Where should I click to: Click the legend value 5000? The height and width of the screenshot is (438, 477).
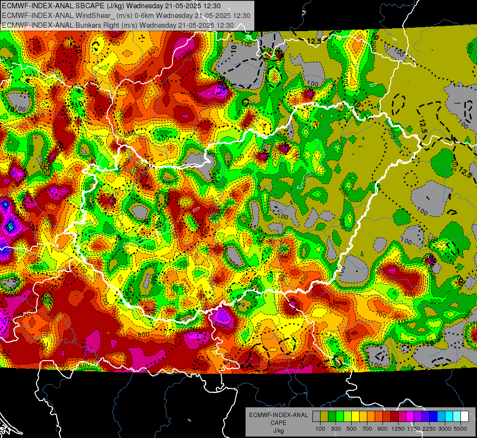tap(460, 429)
